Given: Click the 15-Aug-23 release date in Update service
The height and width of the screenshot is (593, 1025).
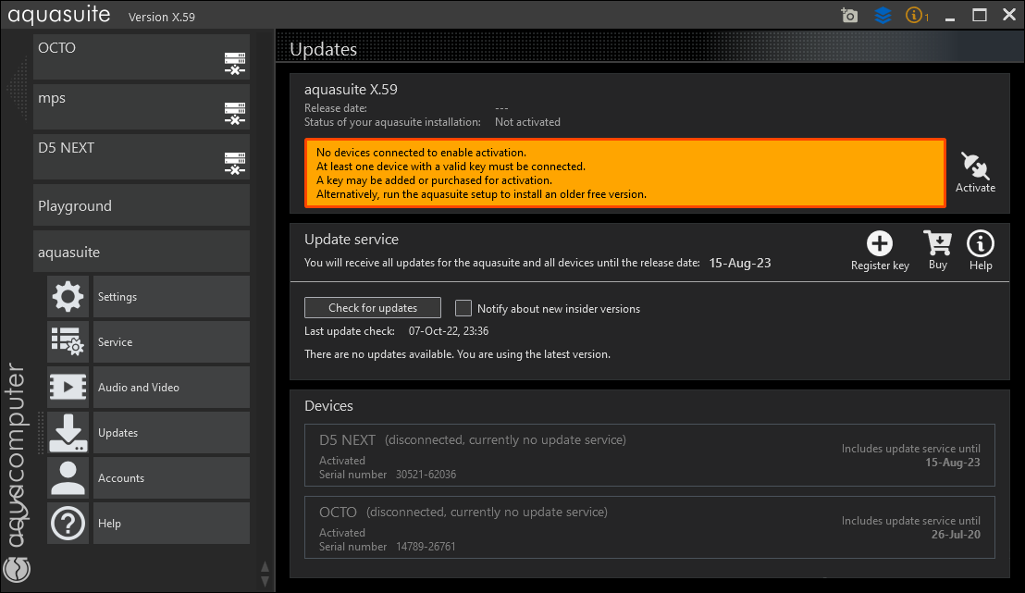Looking at the screenshot, I should (x=740, y=263).
